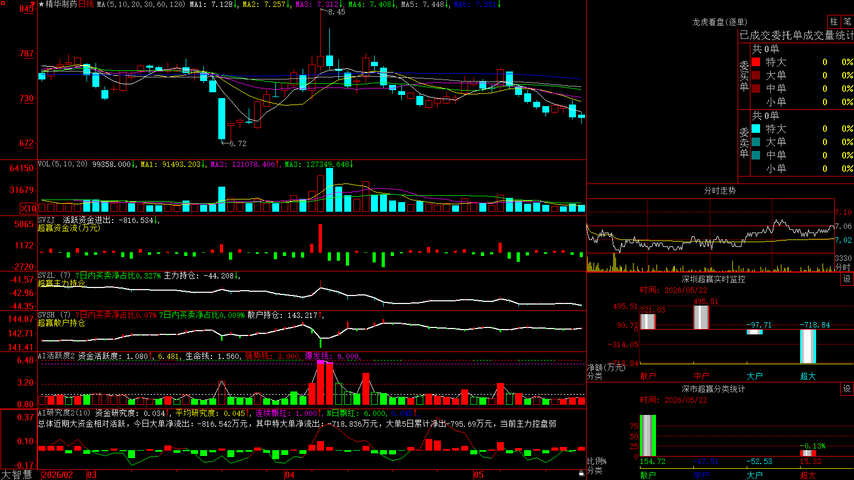Click the SVSH (7) indicator name
The width and height of the screenshot is (854, 480).
point(54,315)
